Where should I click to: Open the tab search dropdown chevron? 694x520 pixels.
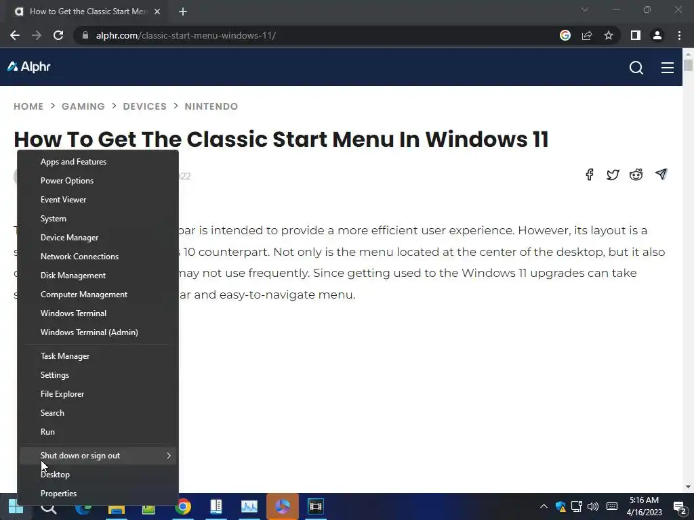pos(585,9)
